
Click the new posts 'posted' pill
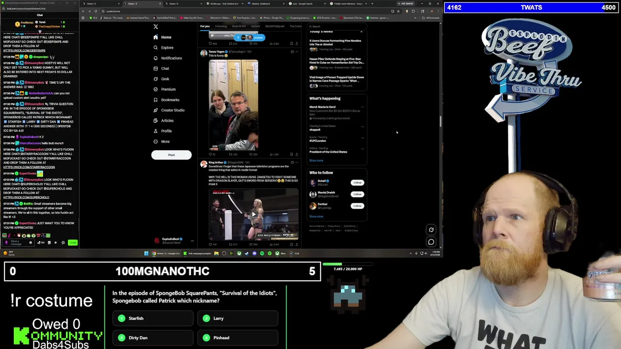click(250, 37)
